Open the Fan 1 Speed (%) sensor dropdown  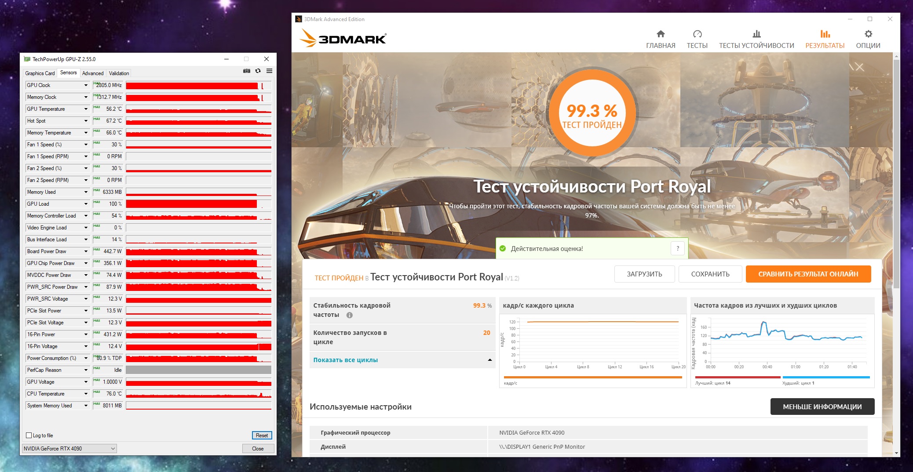coord(86,145)
